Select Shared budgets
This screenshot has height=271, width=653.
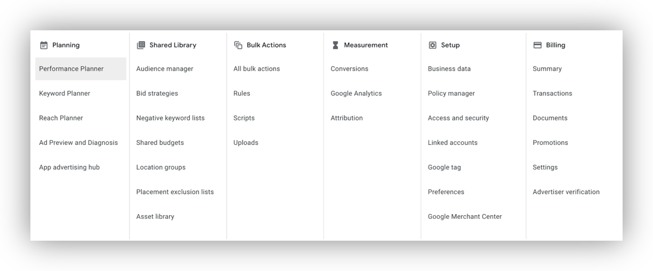[x=160, y=143]
